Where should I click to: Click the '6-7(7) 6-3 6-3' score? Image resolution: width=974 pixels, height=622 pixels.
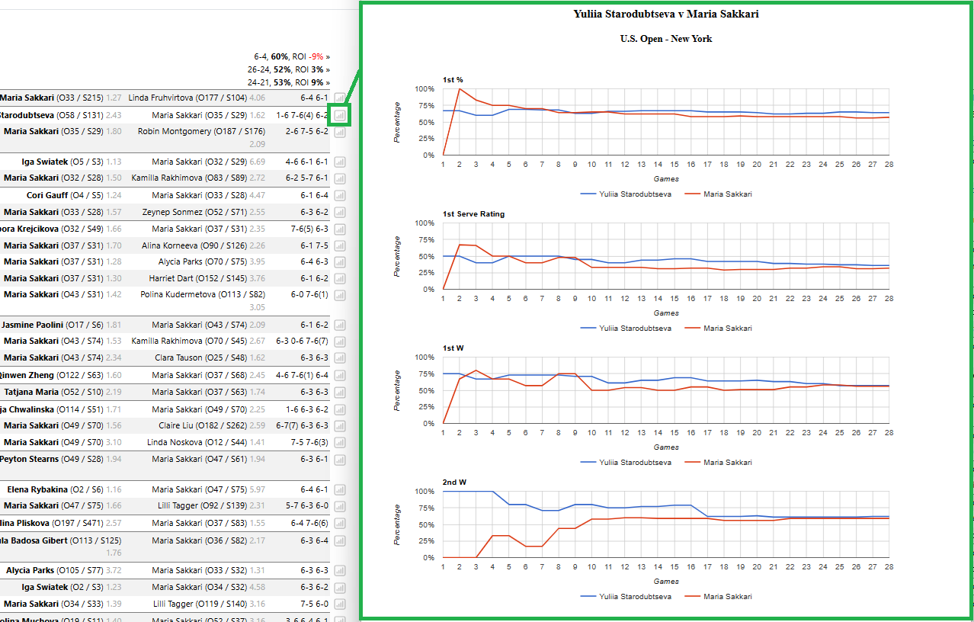point(303,425)
